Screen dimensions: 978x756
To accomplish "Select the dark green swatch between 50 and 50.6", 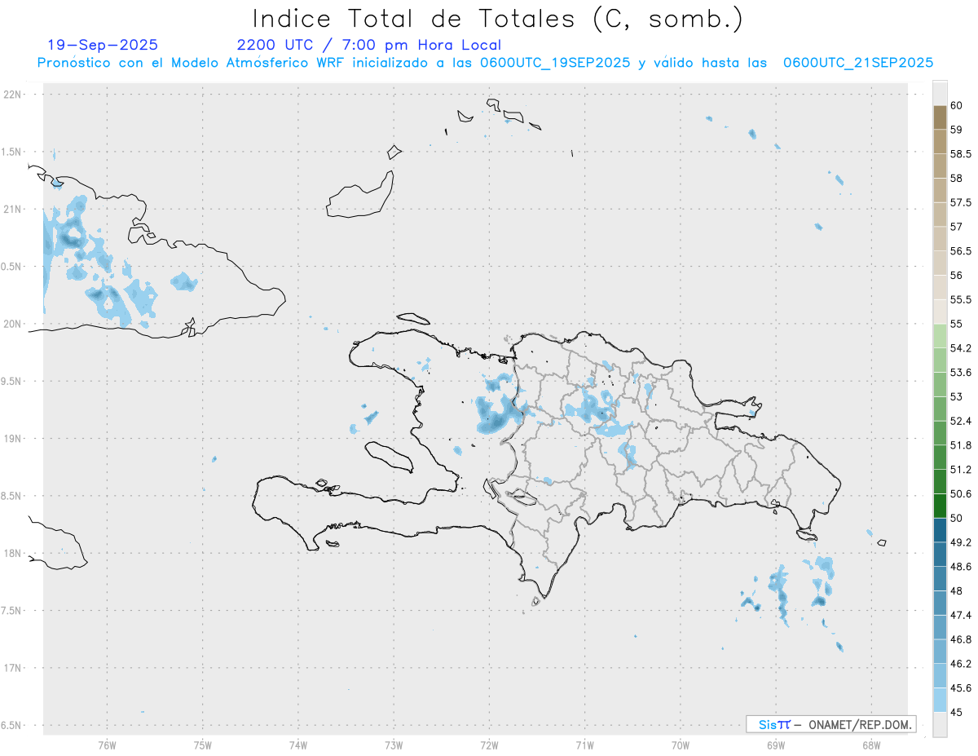I will click(x=940, y=506).
